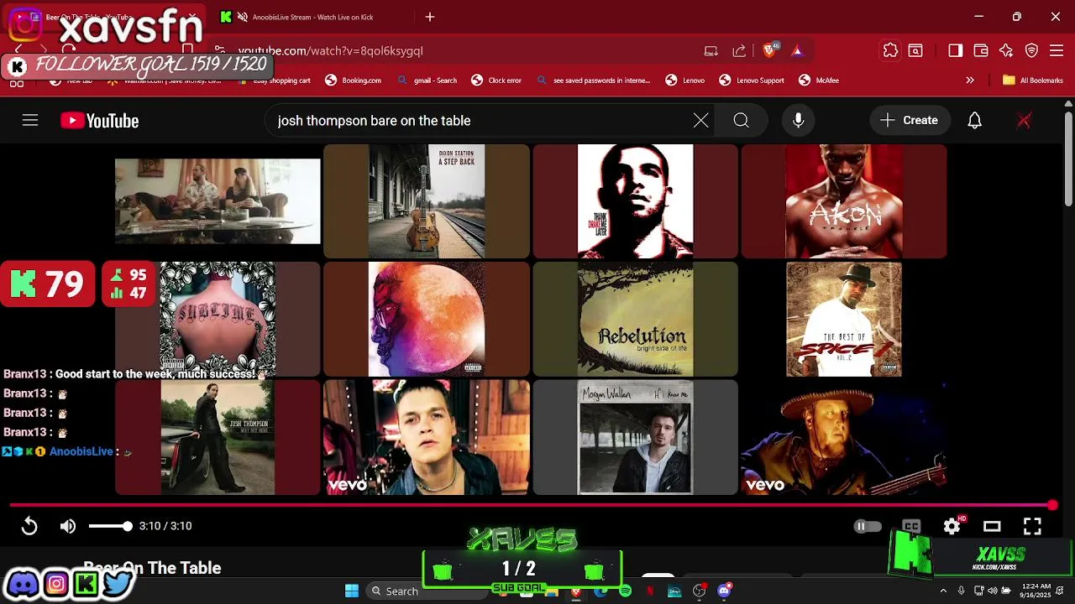Play The Best of Spice 1 suggestion
1075x604 pixels.
pyautogui.click(x=844, y=319)
